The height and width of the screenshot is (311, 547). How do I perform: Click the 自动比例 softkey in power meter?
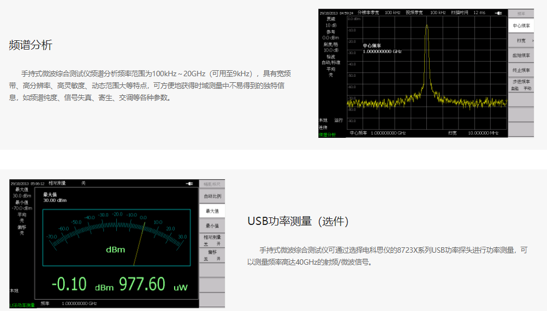click(x=212, y=196)
